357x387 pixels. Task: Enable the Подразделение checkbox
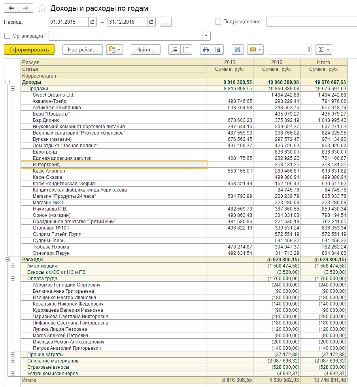click(x=218, y=22)
